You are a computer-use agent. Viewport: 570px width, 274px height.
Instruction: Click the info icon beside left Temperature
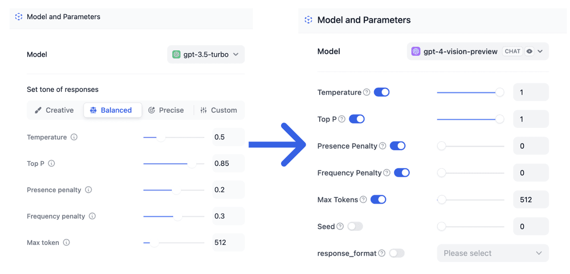(74, 137)
